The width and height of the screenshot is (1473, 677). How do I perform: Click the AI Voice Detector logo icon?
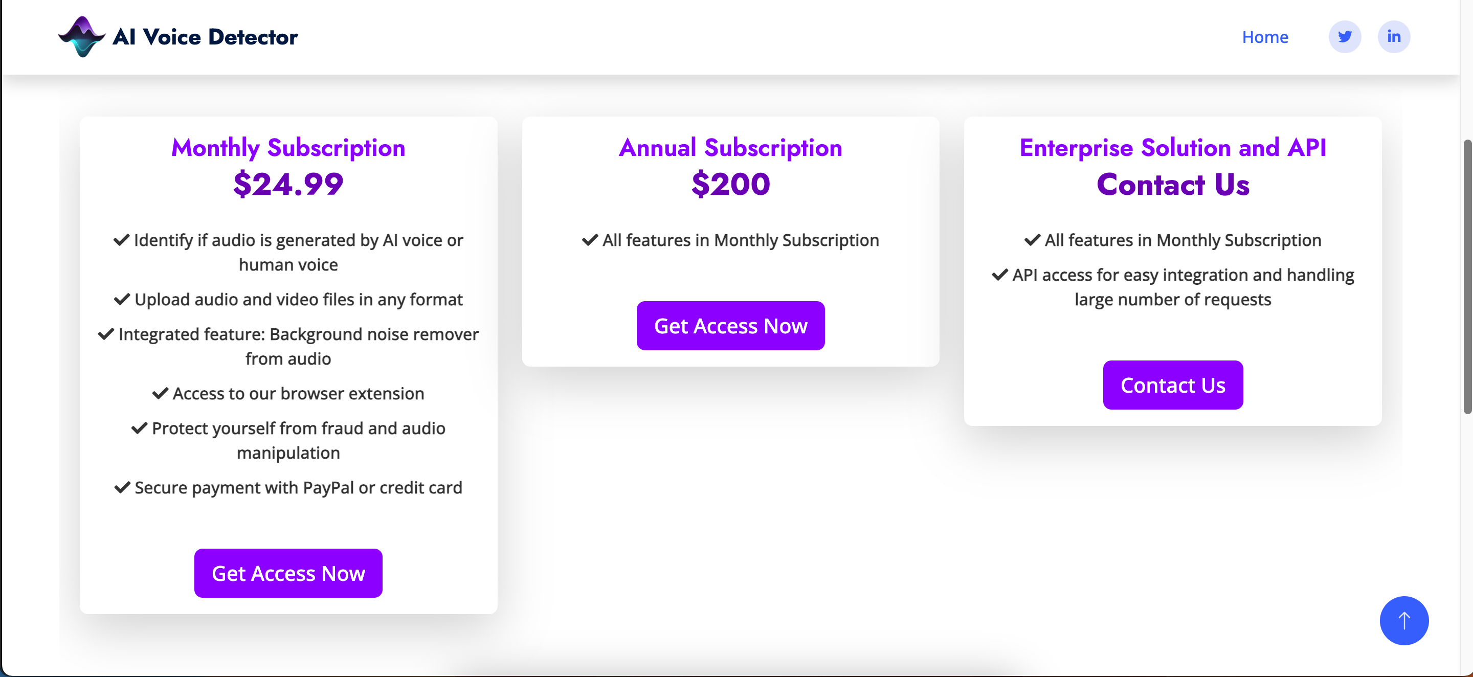[x=81, y=35]
